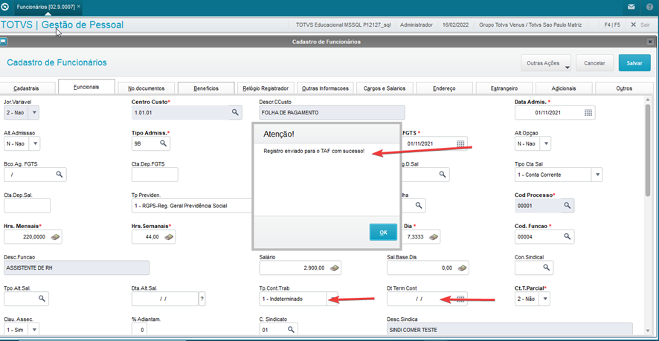Open Hrs.Semanais calculator icon
This screenshot has height=341, width=659.
pyautogui.click(x=169, y=237)
